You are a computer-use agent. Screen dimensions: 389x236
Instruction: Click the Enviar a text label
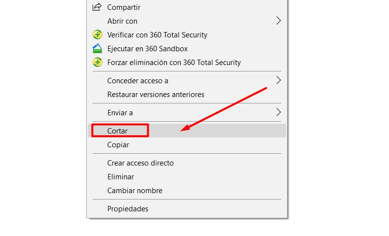click(120, 113)
